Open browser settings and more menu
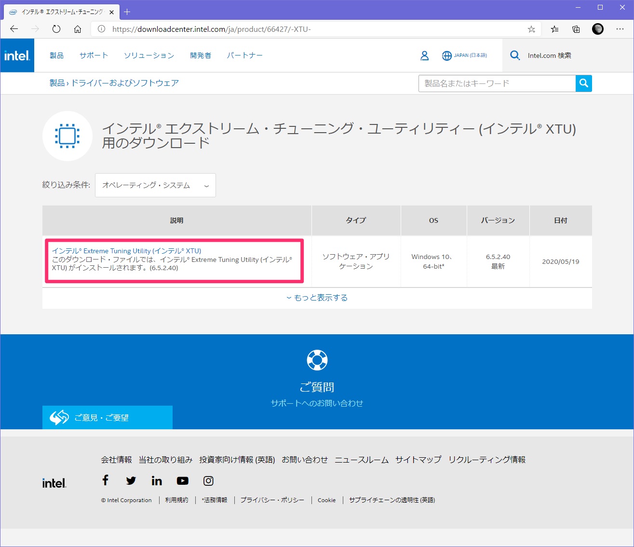Screen dimensions: 634x547 tap(620, 29)
